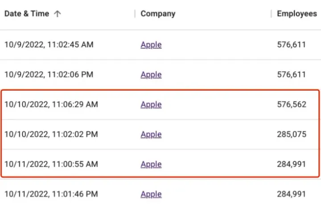Click the sort arrow beside Date & Time

pos(57,14)
